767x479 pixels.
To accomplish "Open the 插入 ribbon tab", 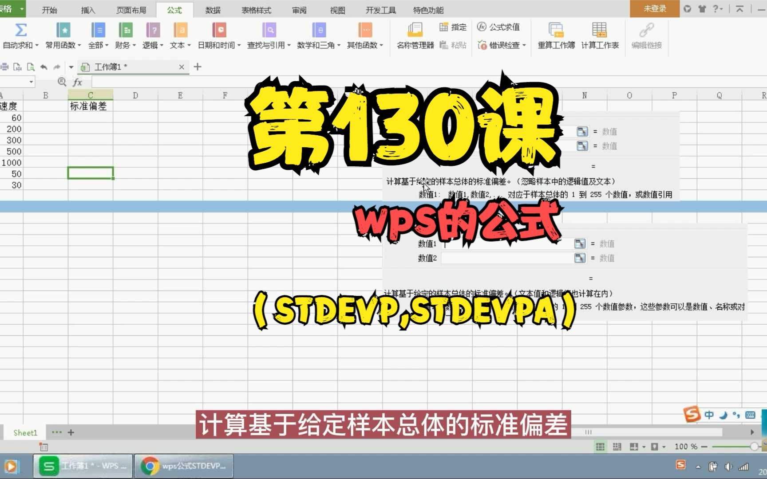I will [88, 10].
